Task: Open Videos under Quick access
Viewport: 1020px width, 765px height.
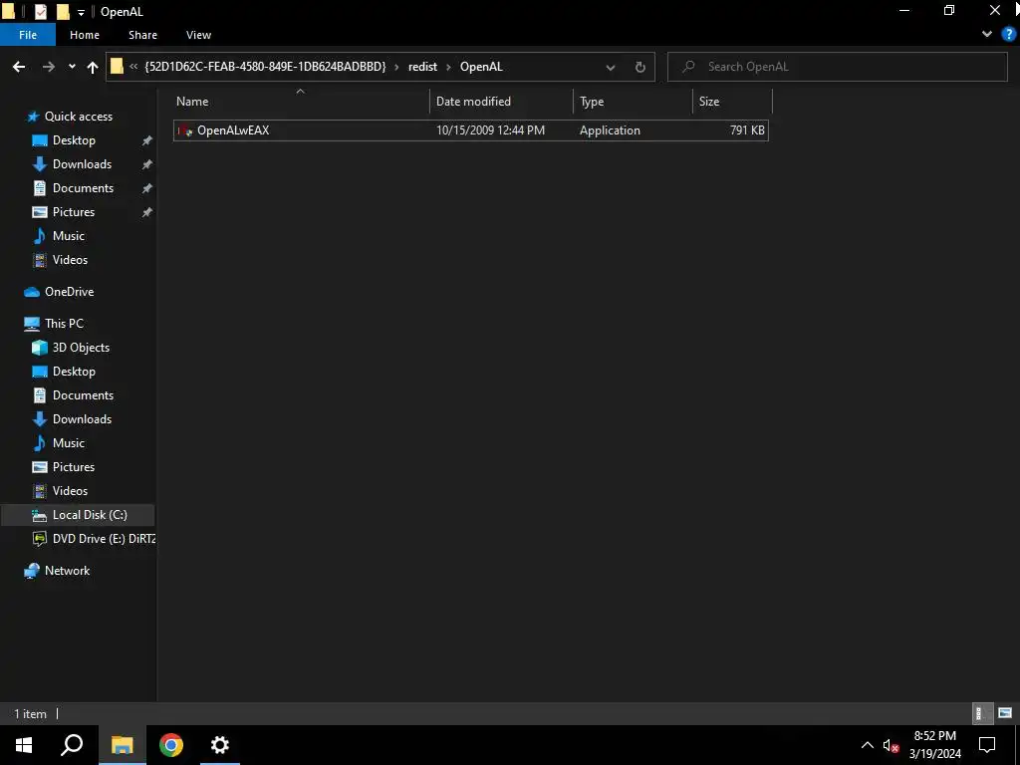Action: pyautogui.click(x=70, y=260)
